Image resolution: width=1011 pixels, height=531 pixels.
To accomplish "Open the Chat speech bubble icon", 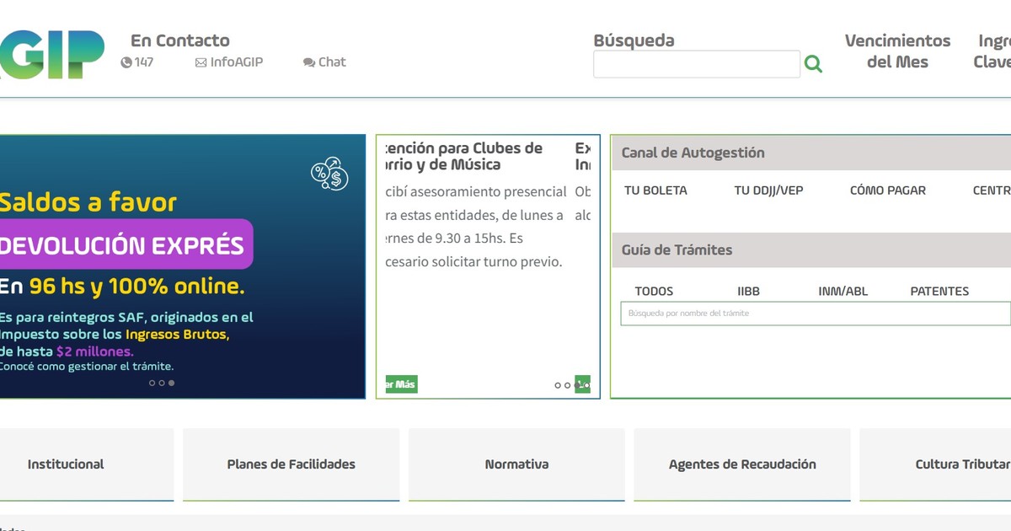I will click(x=308, y=62).
